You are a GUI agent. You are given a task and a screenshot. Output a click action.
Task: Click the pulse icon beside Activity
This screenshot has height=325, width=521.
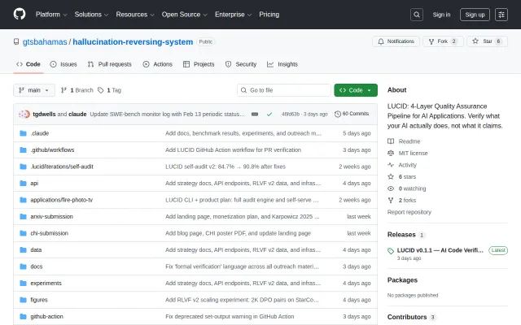coord(391,165)
